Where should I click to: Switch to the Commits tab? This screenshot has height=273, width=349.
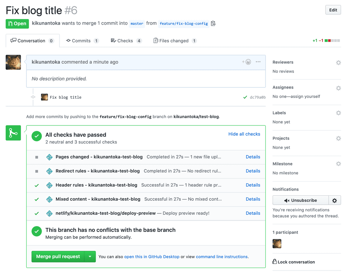(82, 41)
